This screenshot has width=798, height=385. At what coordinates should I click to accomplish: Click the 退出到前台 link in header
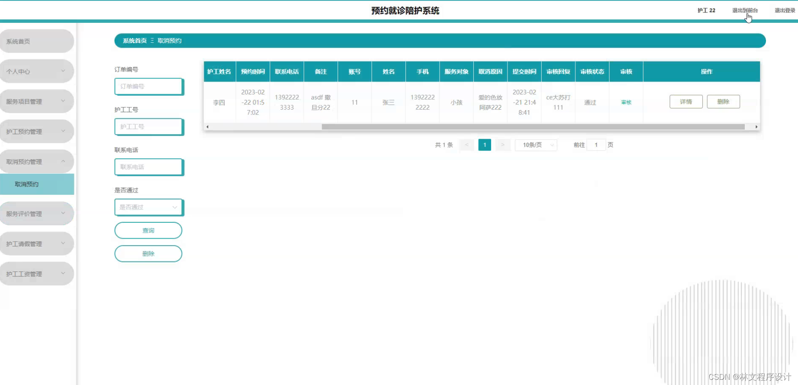tap(745, 10)
